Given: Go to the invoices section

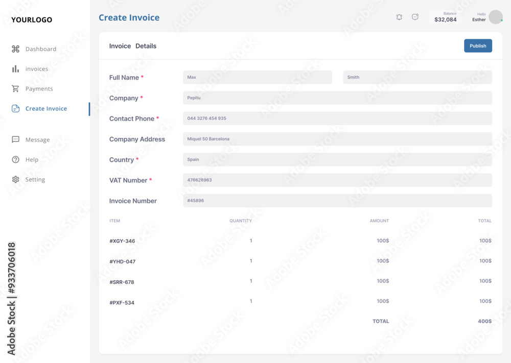Looking at the screenshot, I should coord(36,69).
